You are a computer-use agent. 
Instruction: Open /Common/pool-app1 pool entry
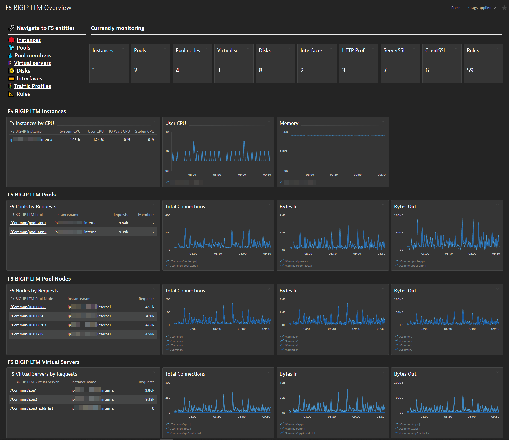[x=28, y=223]
